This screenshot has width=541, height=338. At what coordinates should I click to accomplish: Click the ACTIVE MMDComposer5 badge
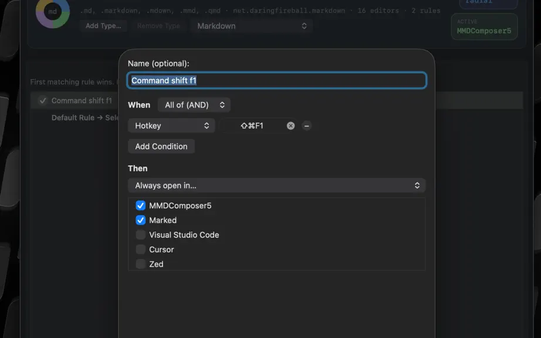click(484, 27)
